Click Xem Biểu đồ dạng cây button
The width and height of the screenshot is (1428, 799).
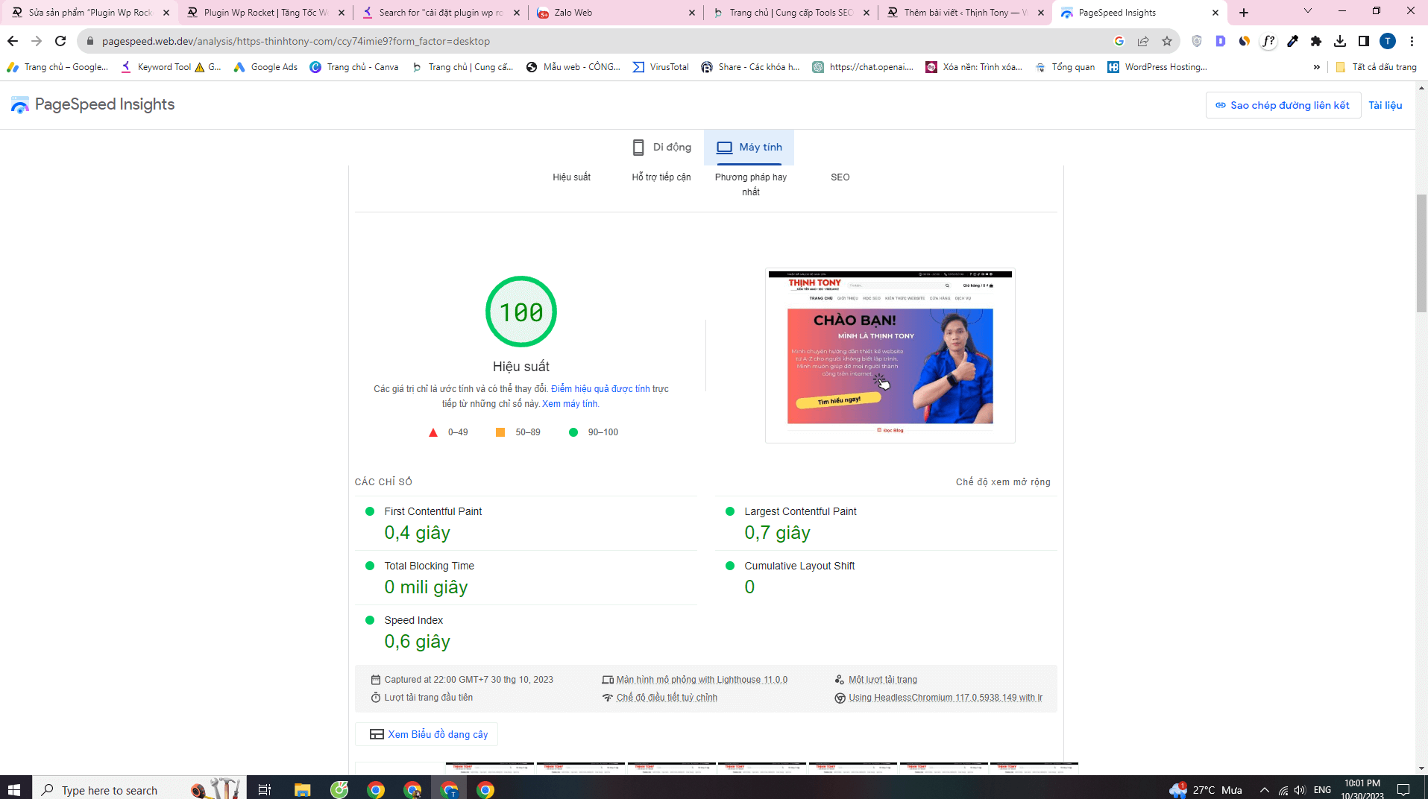[427, 734]
